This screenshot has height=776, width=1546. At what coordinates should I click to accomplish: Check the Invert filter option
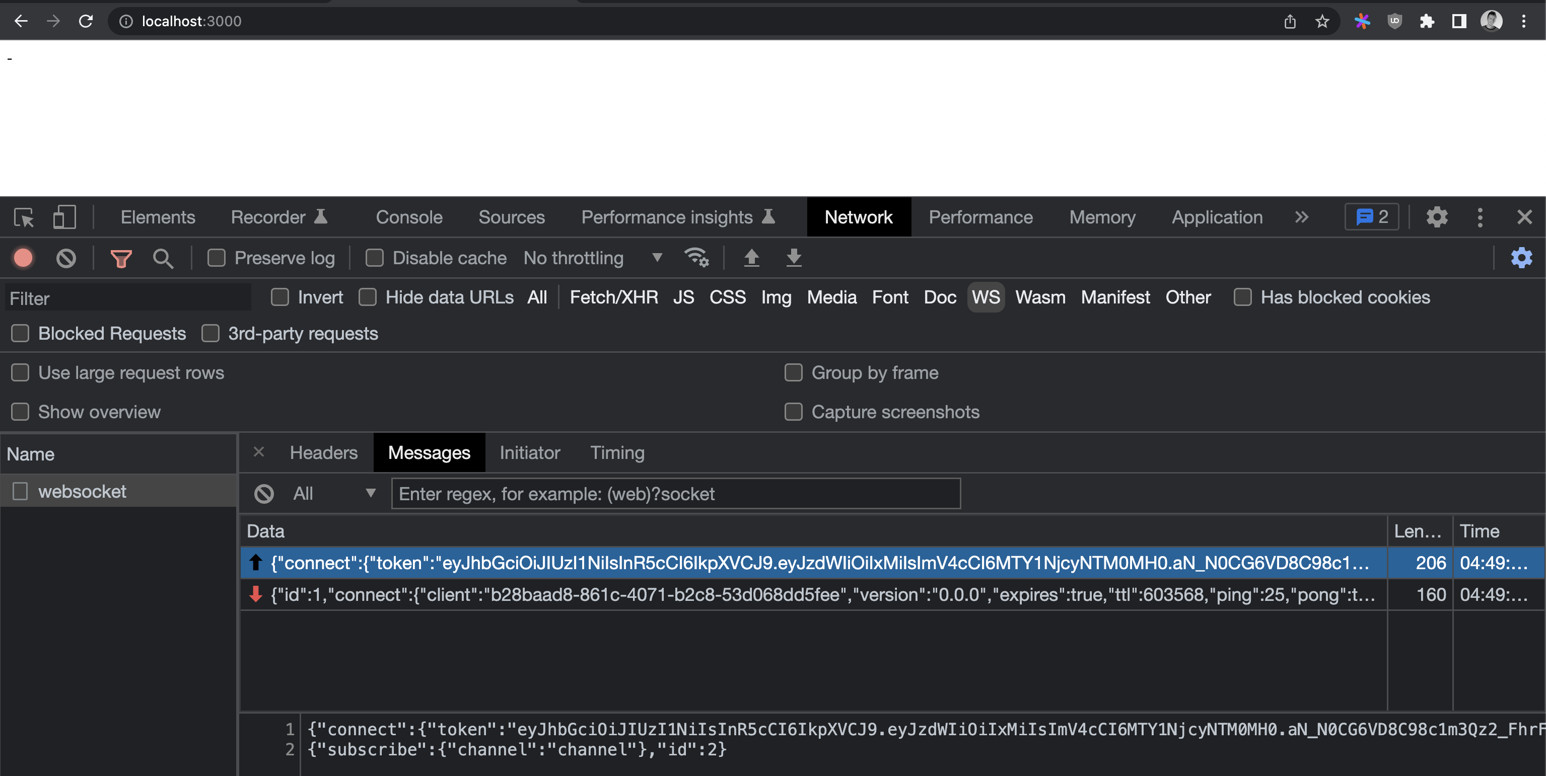coord(279,297)
